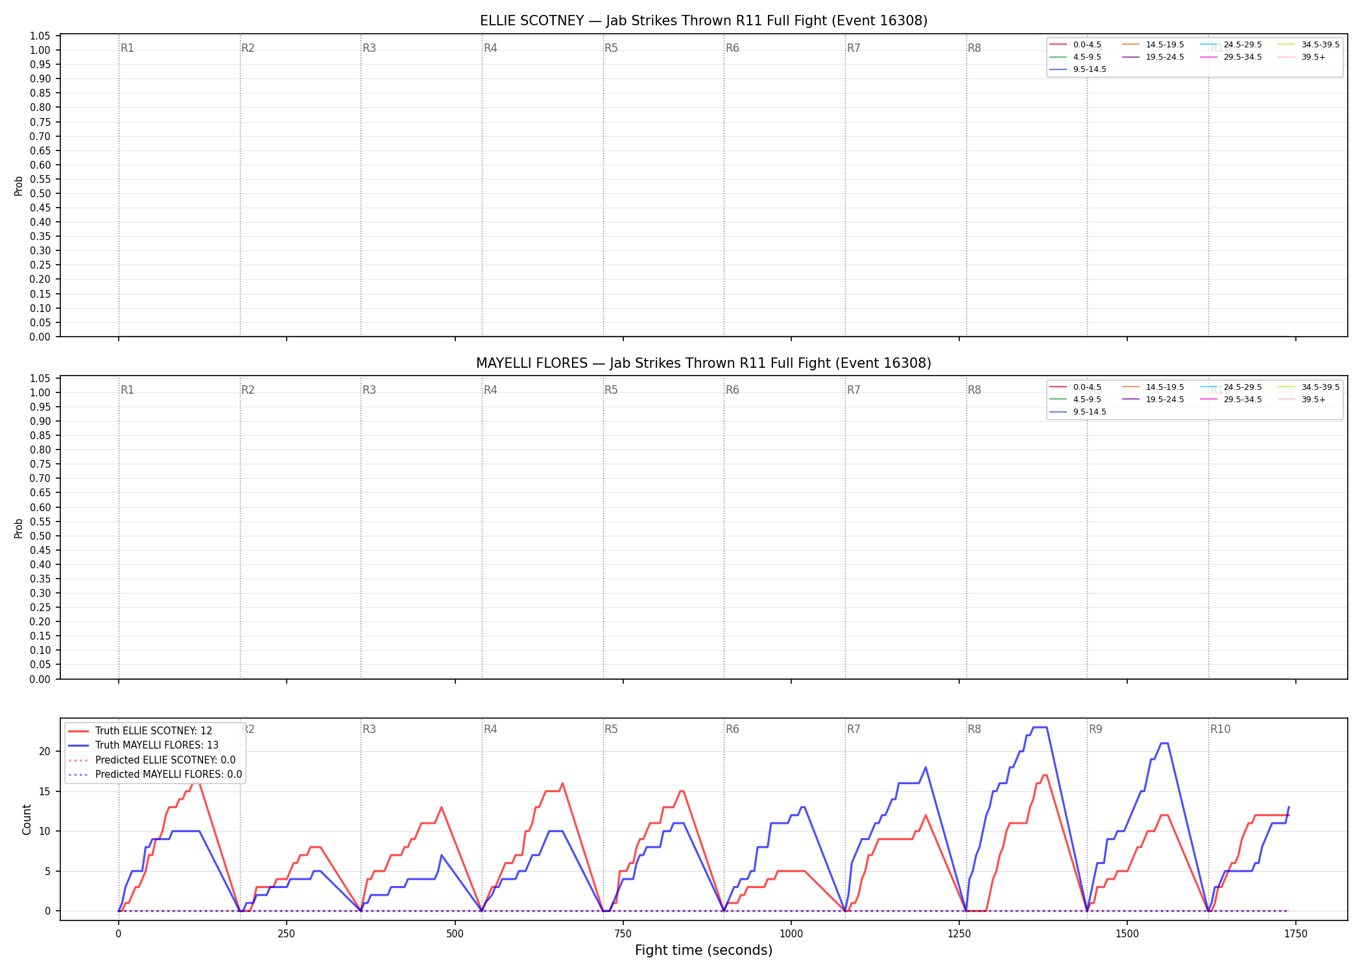Click the R6 round label in the MAYELLI FLORES chart
The height and width of the screenshot is (973, 1362).
732,390
